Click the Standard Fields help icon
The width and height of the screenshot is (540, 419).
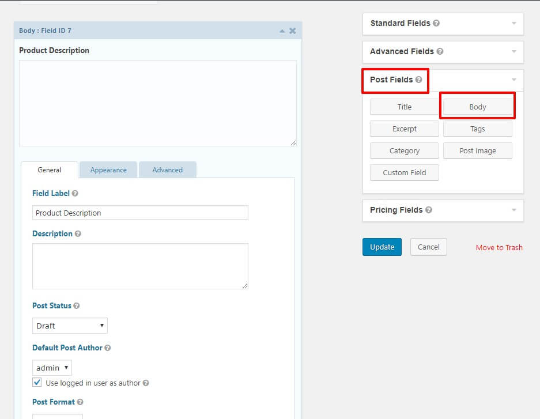(x=435, y=23)
